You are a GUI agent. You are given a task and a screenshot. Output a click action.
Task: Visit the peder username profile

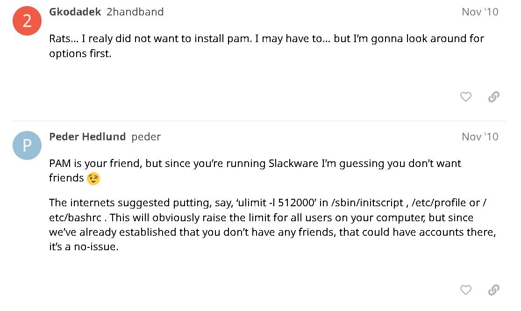[x=146, y=137]
